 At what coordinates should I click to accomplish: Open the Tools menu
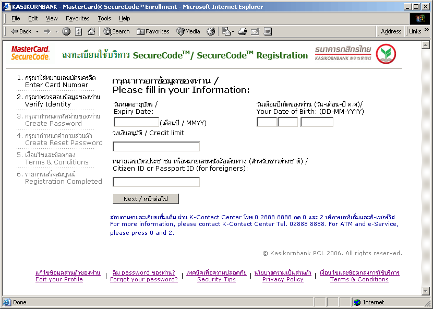click(104, 18)
